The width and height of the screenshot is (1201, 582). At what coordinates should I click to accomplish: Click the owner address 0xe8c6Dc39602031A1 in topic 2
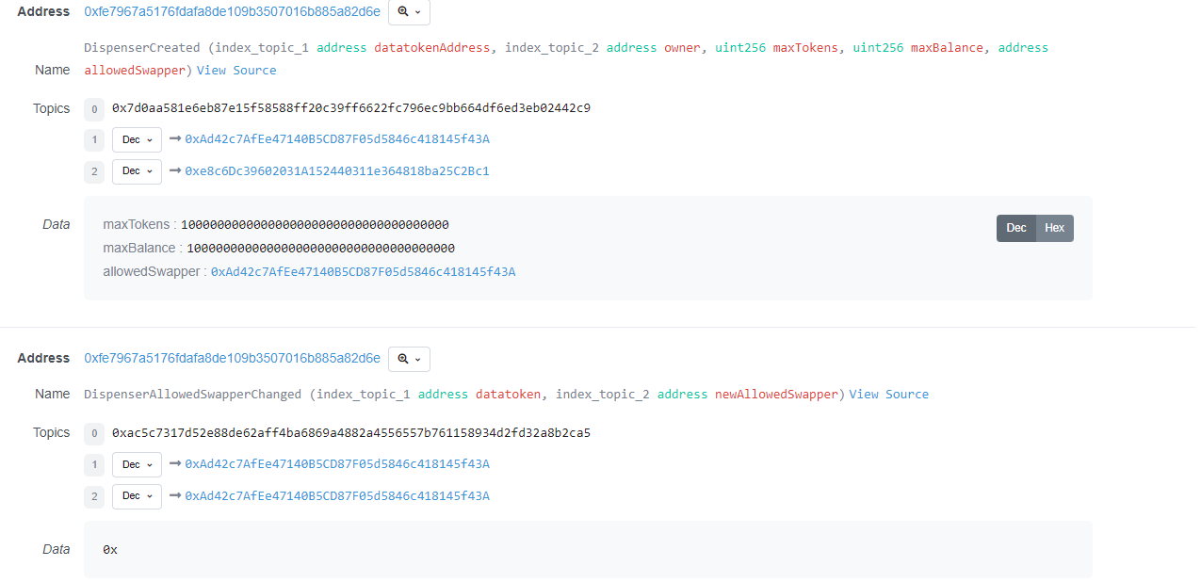coord(337,171)
